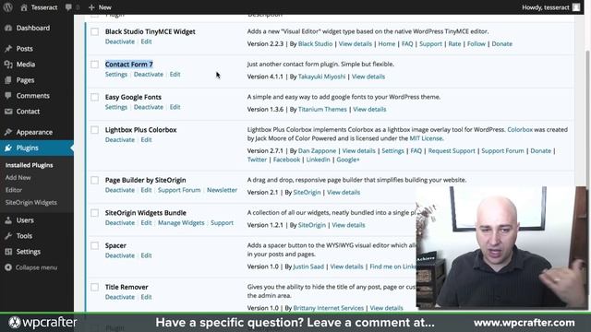Open the plugin Editor submenu item
Screen dimensions: 591x332
(x=14, y=190)
